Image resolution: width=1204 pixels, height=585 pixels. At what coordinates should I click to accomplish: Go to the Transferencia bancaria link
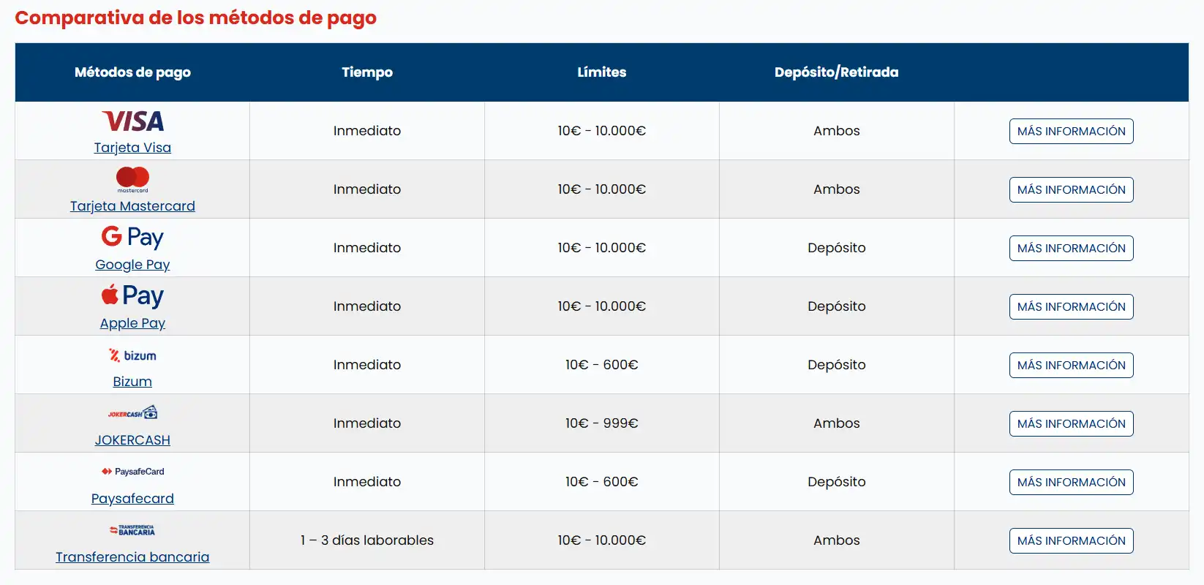pyautogui.click(x=132, y=557)
